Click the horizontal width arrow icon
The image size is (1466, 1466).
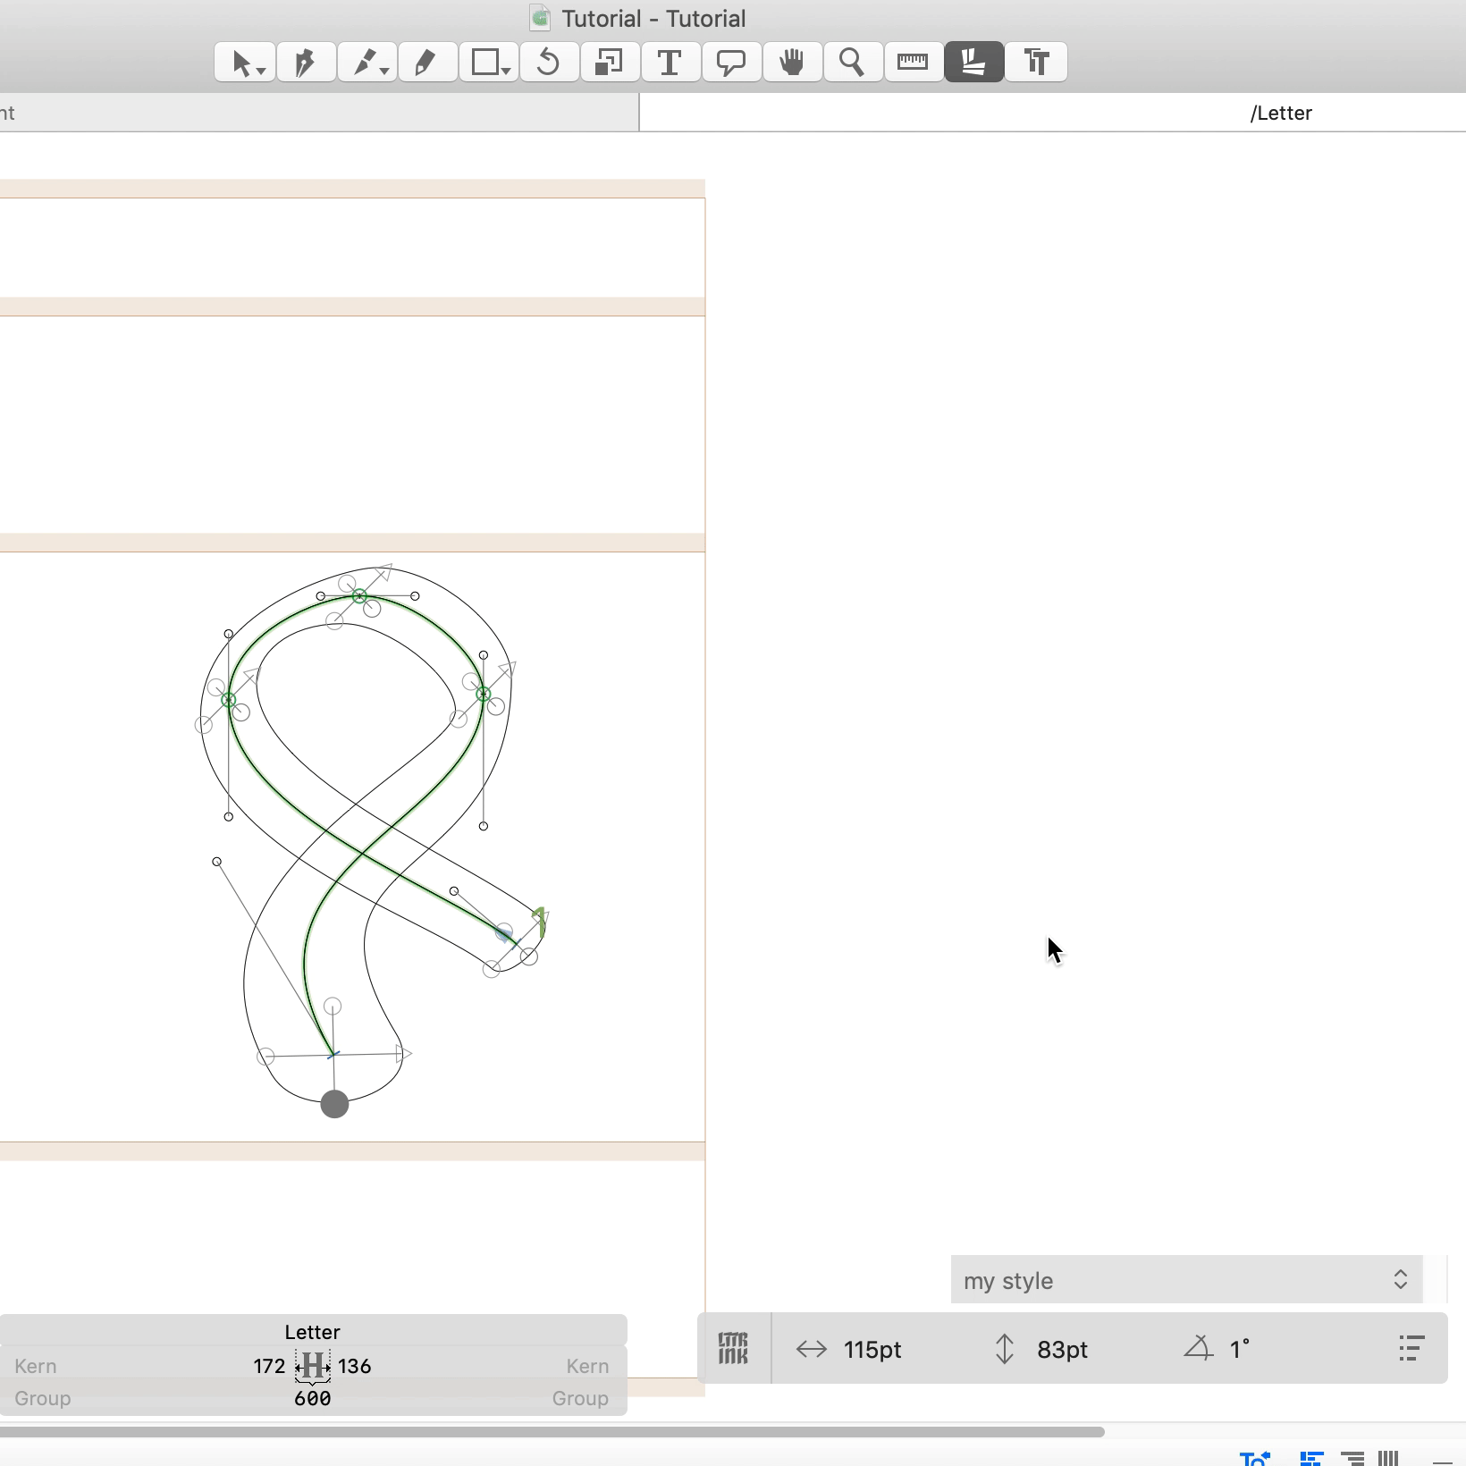[812, 1349]
